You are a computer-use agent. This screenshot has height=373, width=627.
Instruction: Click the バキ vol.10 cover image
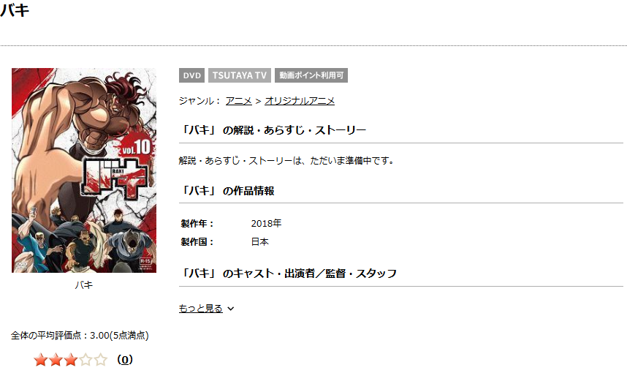click(84, 170)
